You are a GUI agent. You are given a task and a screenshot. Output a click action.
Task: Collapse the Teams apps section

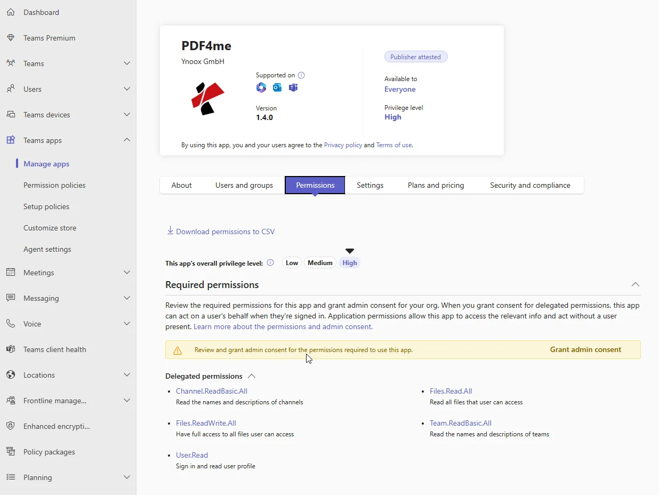click(127, 140)
